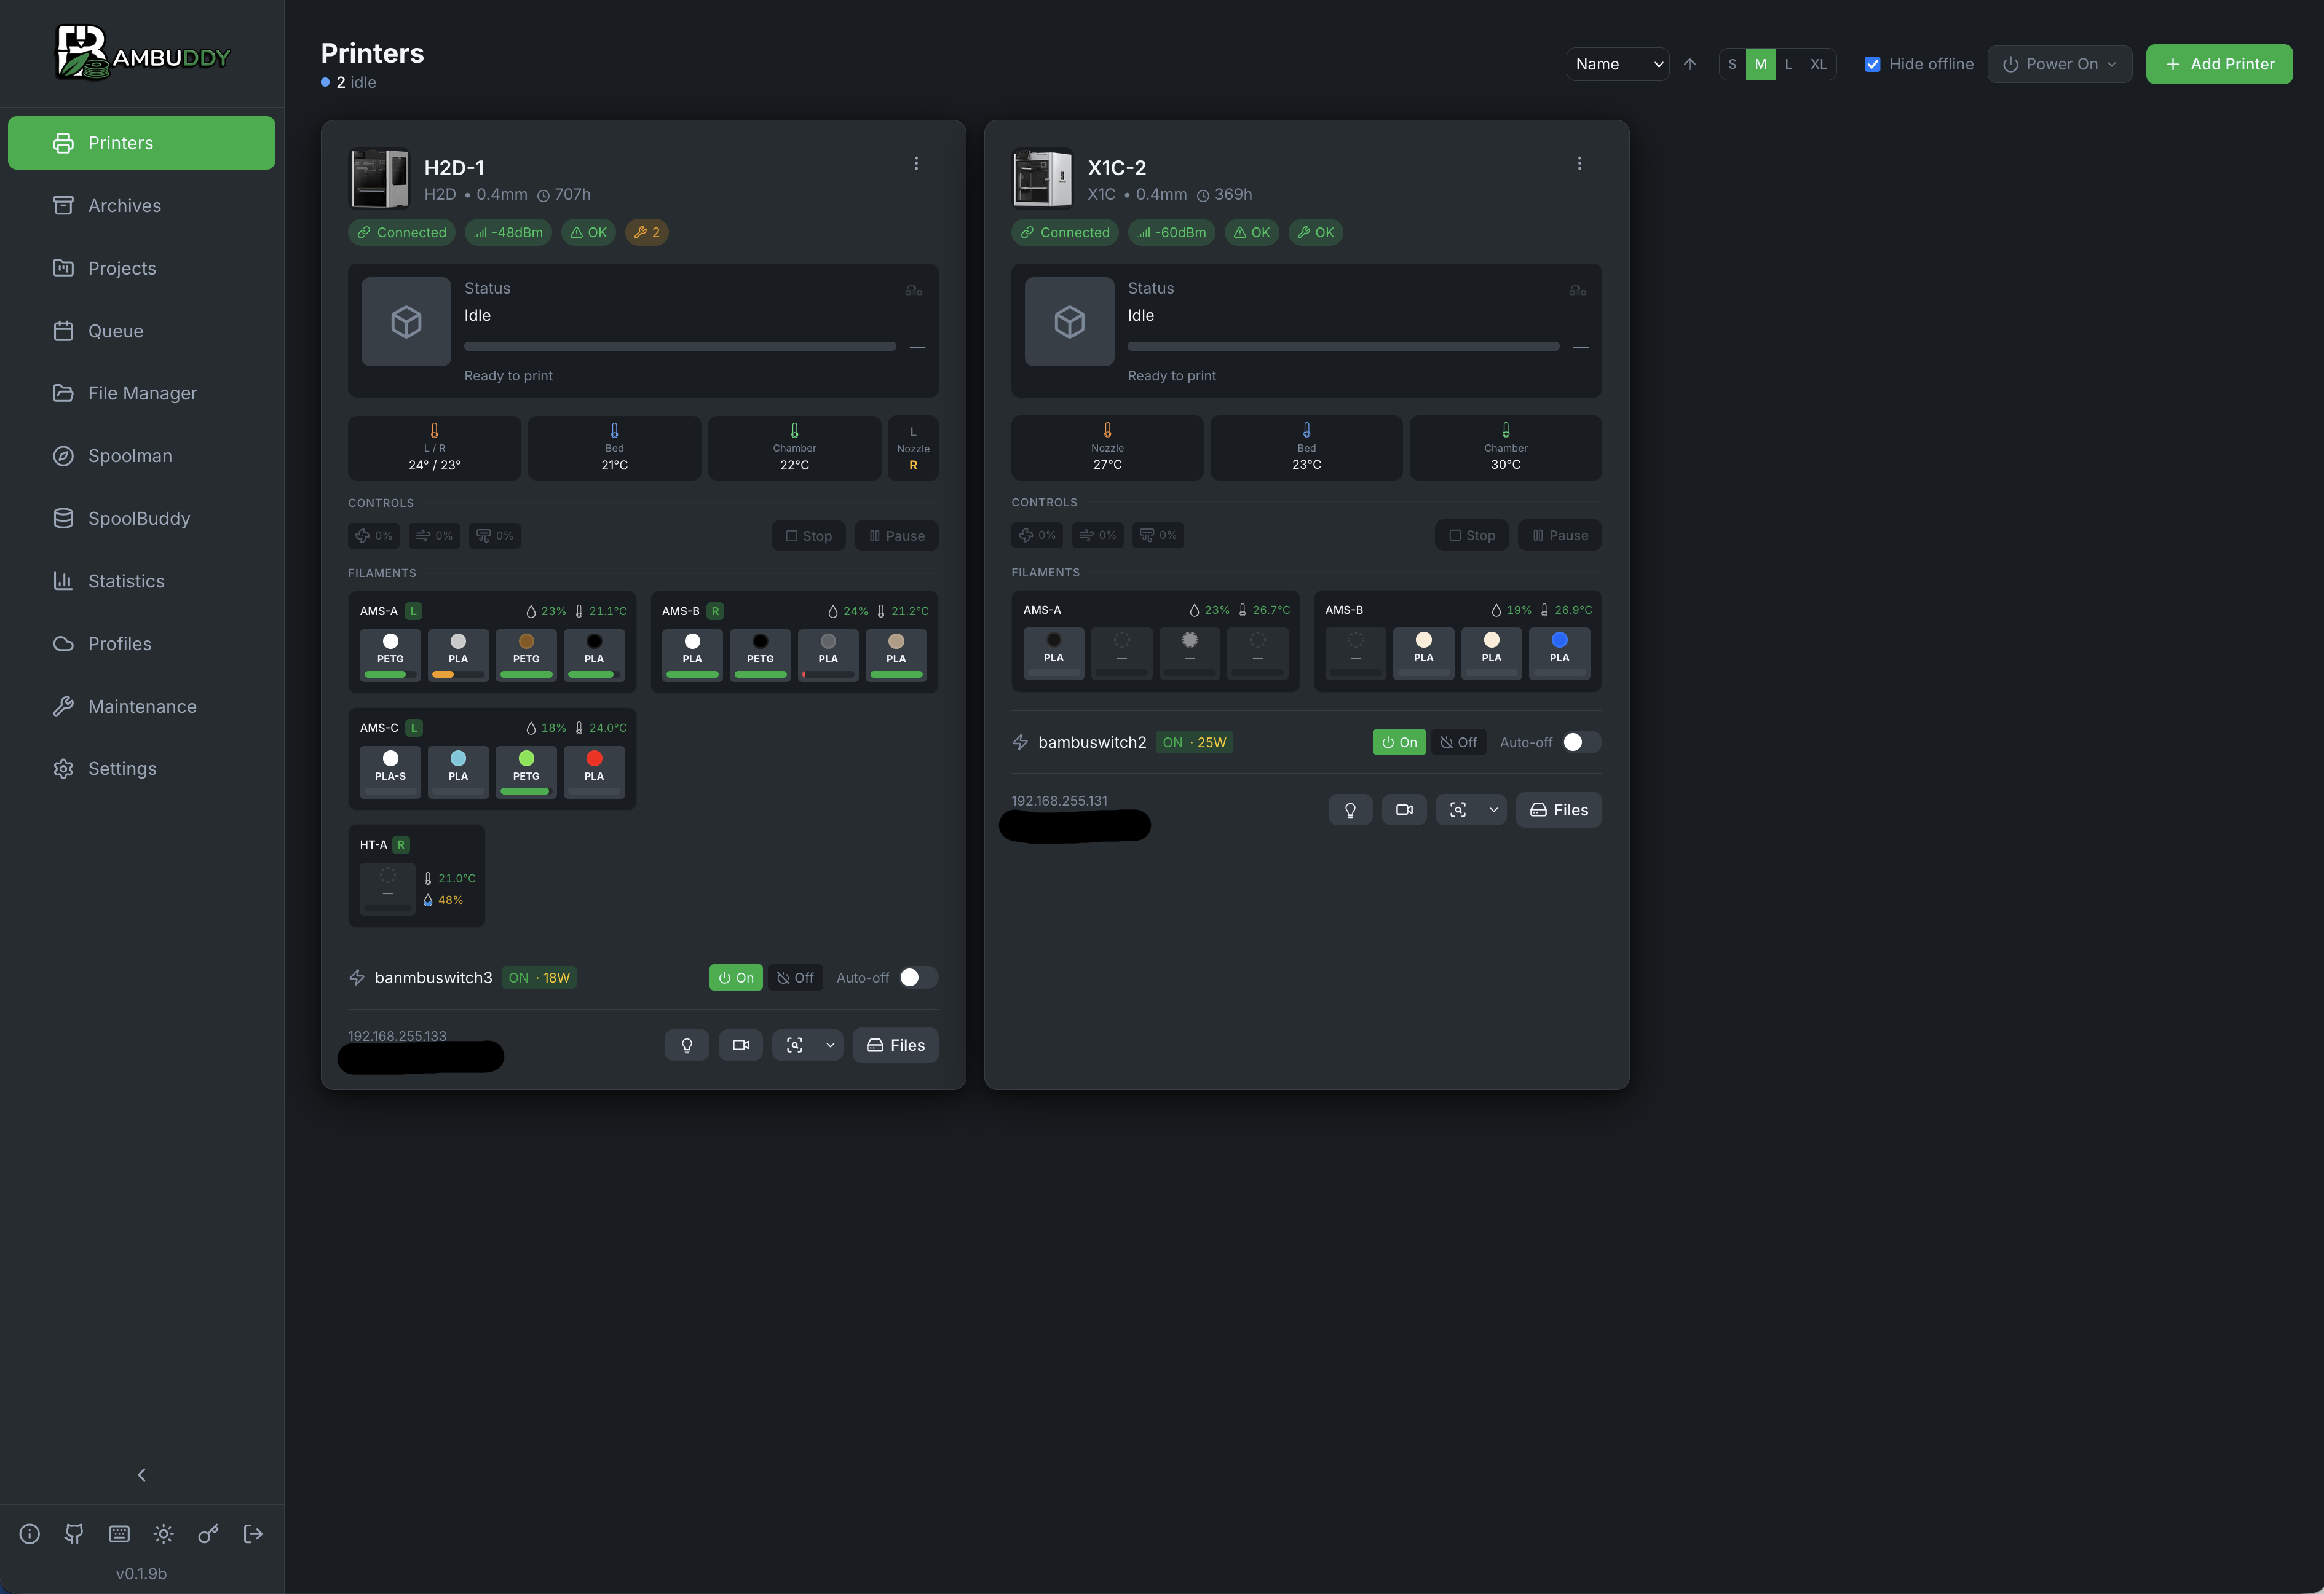This screenshot has width=2324, height=1594.
Task: Open Files for X1C-2
Action: (x=1558, y=809)
